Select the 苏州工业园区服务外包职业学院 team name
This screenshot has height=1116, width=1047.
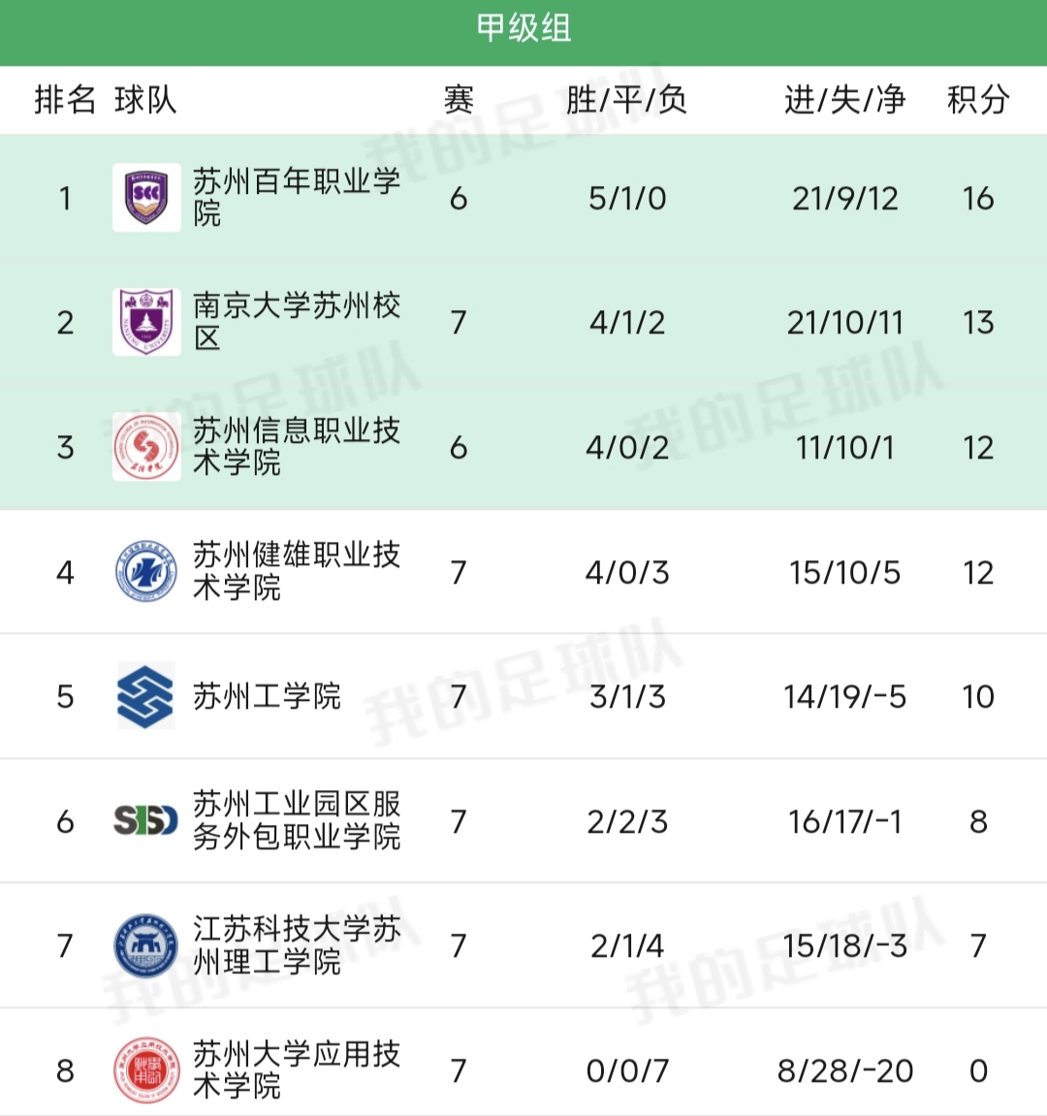click(x=296, y=820)
